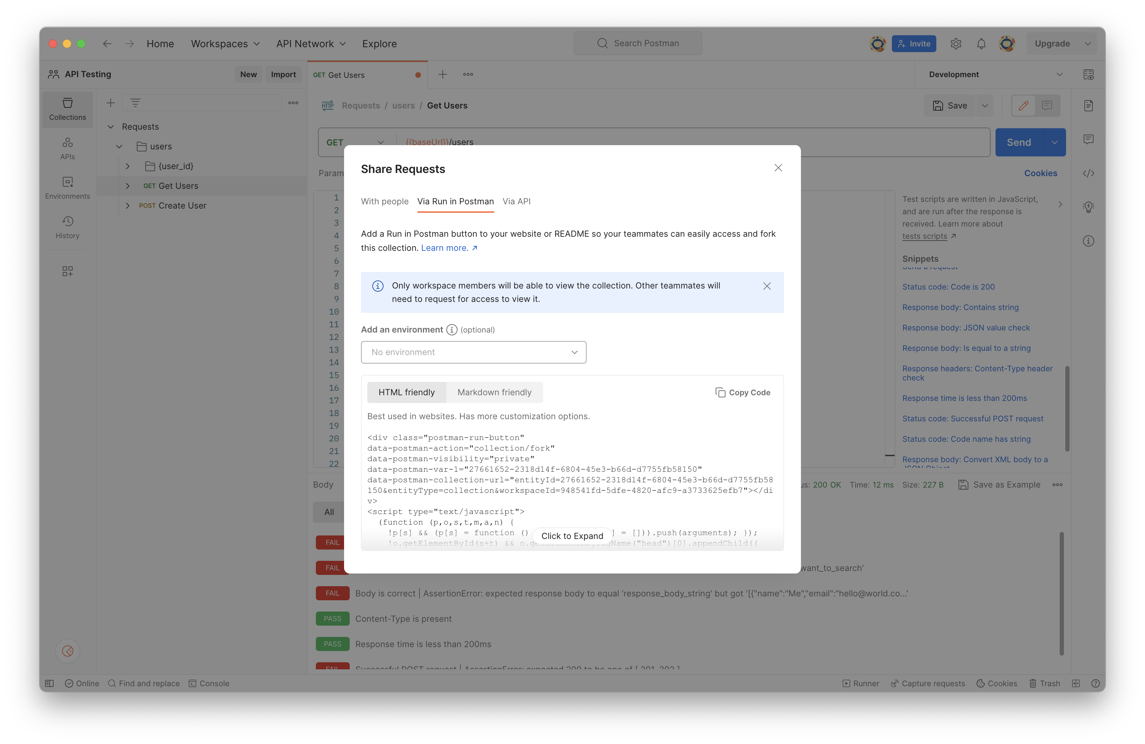Open the Upgrade dropdown arrow

click(x=1087, y=44)
